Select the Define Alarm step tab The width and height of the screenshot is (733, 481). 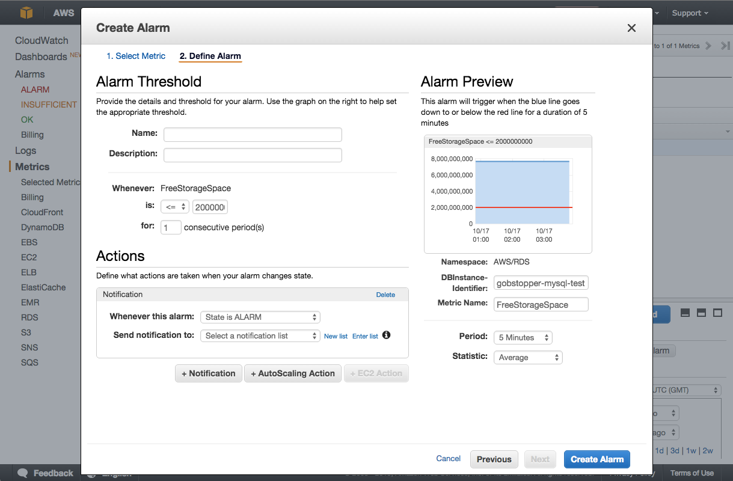click(x=210, y=56)
